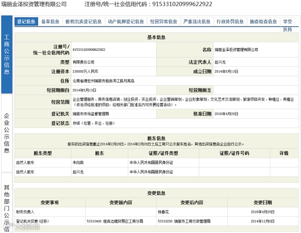301x233 pixels.
Task: Select the 动产抵押登记信息 tab
Action: coord(126,22)
